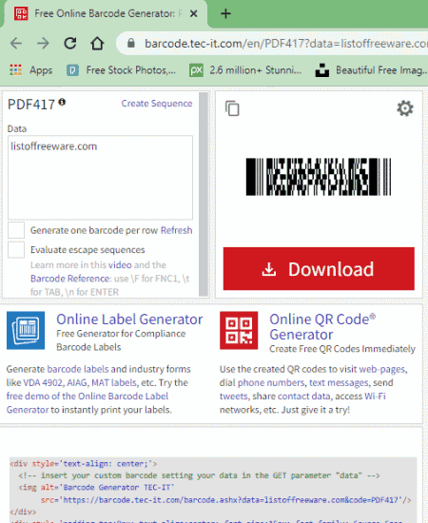Open barcode settings gear icon
This screenshot has width=428, height=523.
tap(405, 108)
